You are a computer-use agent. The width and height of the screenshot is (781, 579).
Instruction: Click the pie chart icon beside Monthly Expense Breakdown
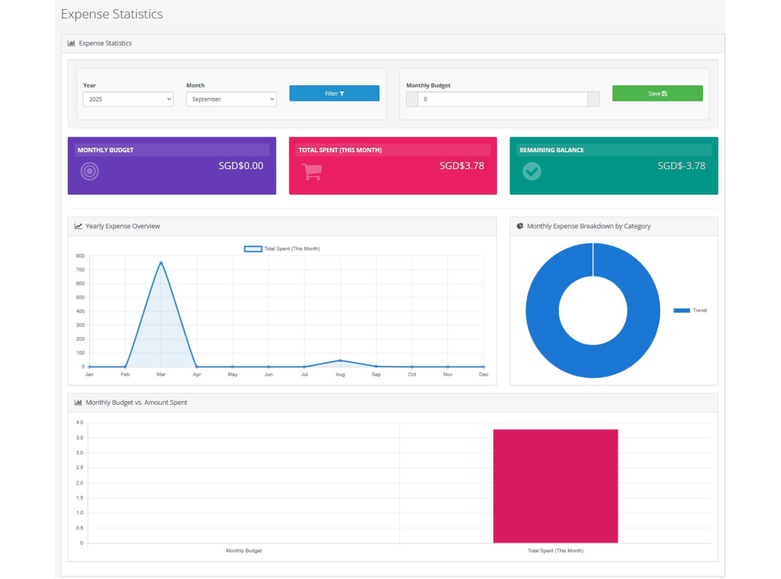coord(520,226)
